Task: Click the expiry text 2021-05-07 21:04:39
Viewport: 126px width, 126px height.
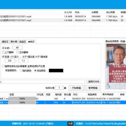Action: (x=33, y=124)
